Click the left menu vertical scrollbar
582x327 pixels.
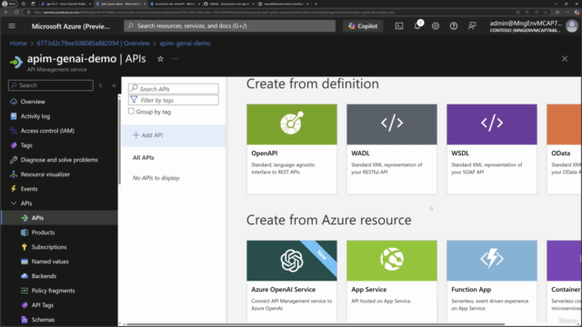coord(119,141)
